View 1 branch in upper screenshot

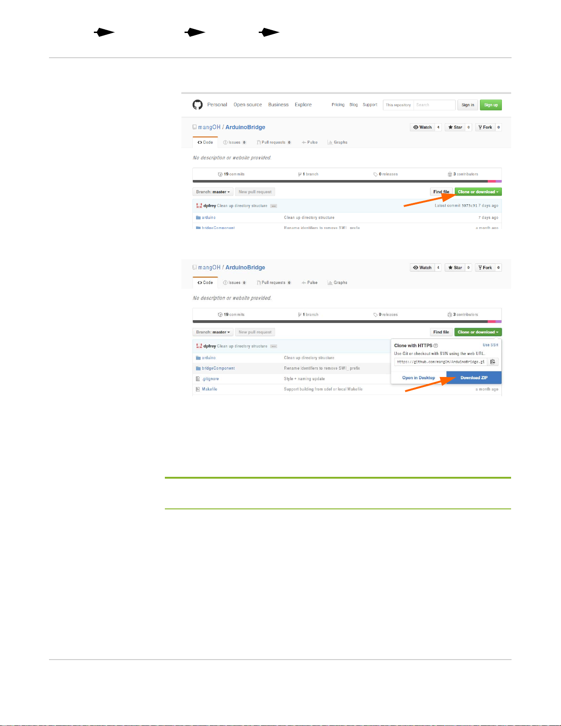coord(308,174)
